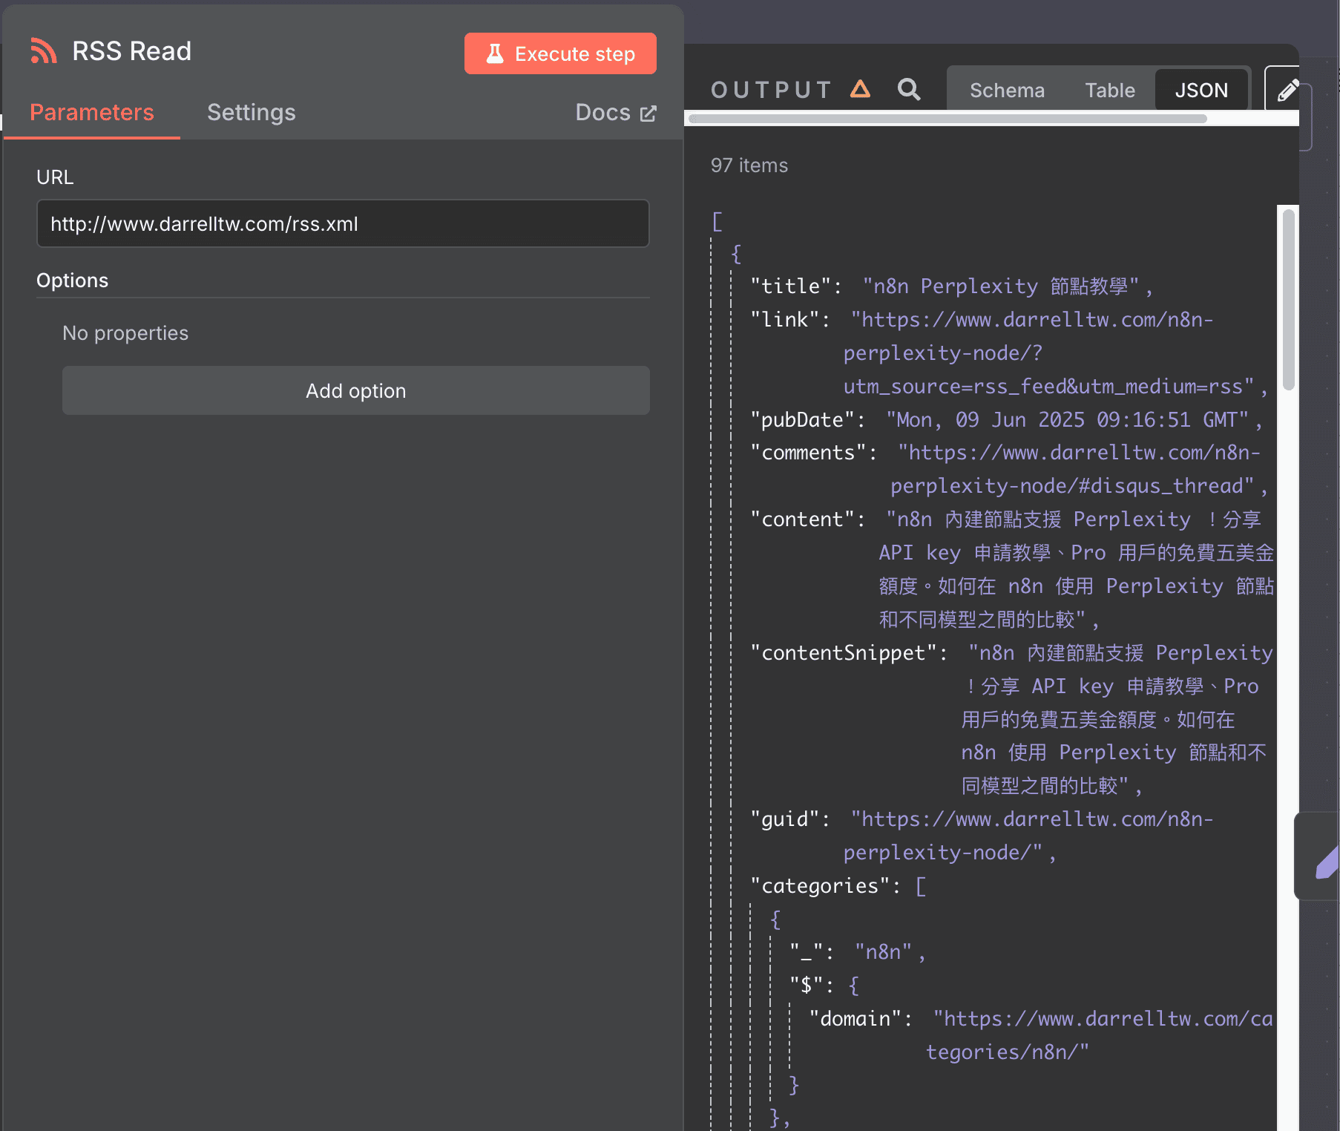Select the JSON output view
The height and width of the screenshot is (1131, 1340).
tap(1201, 89)
